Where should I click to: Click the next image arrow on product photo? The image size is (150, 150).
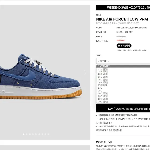tap(85, 73)
